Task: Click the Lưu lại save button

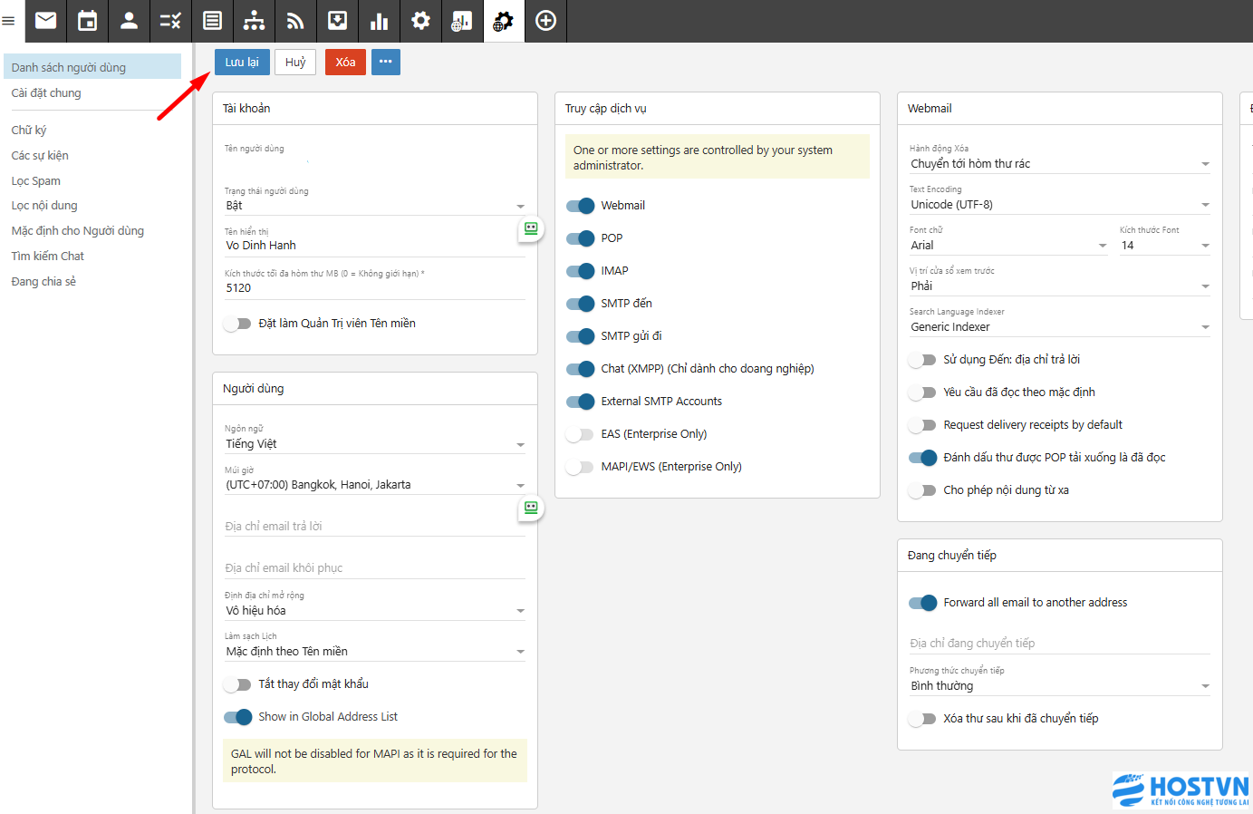Action: coord(242,62)
